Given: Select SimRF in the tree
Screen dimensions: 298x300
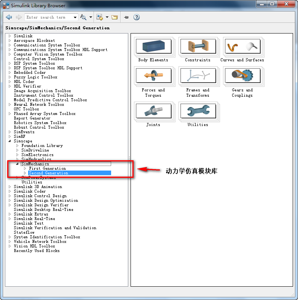Looking at the screenshot, I should (x=19, y=136).
